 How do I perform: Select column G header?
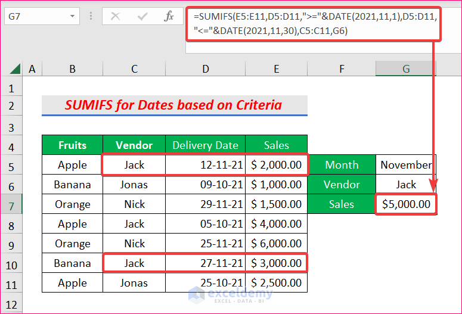[406, 69]
